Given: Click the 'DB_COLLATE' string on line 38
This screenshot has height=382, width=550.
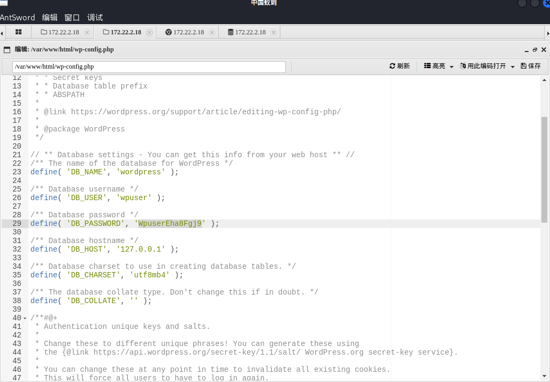Looking at the screenshot, I should [93, 301].
